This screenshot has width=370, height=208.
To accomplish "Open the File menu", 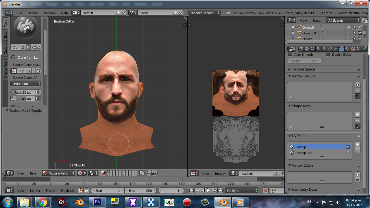I will point(19,13).
